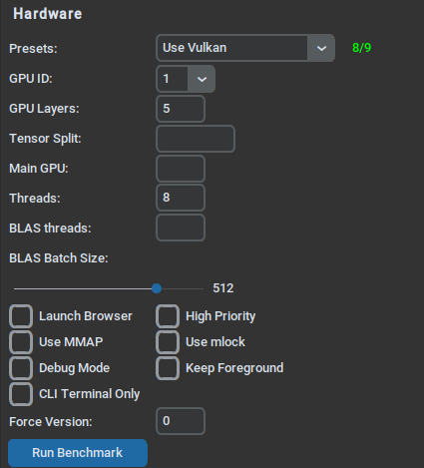This screenshot has height=468, width=424.
Task: Click the BLAS Batch Size slider handle
Action: [x=157, y=288]
